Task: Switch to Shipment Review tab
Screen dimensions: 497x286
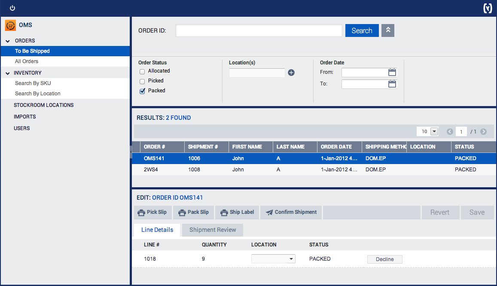Action: 213,230
